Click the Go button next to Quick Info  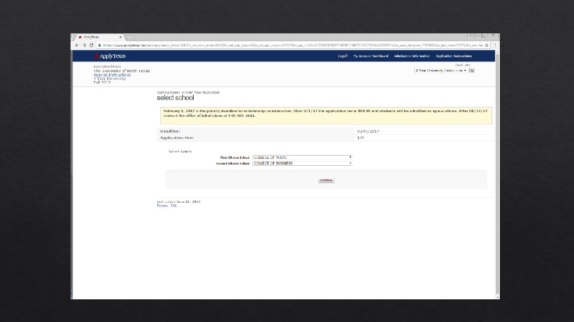click(x=472, y=70)
